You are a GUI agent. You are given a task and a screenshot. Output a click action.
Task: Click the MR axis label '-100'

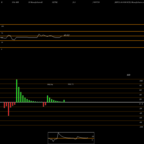141,127
